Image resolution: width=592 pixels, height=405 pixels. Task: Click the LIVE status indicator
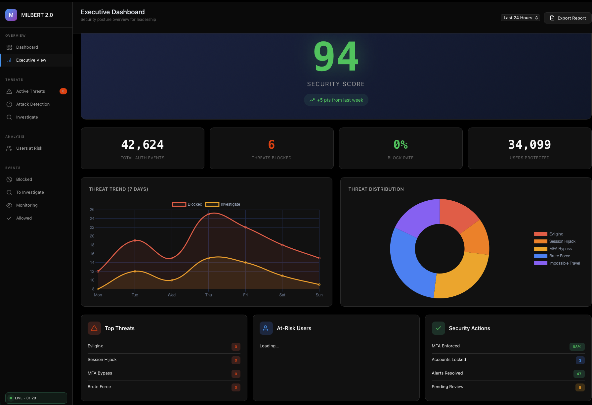pos(36,398)
